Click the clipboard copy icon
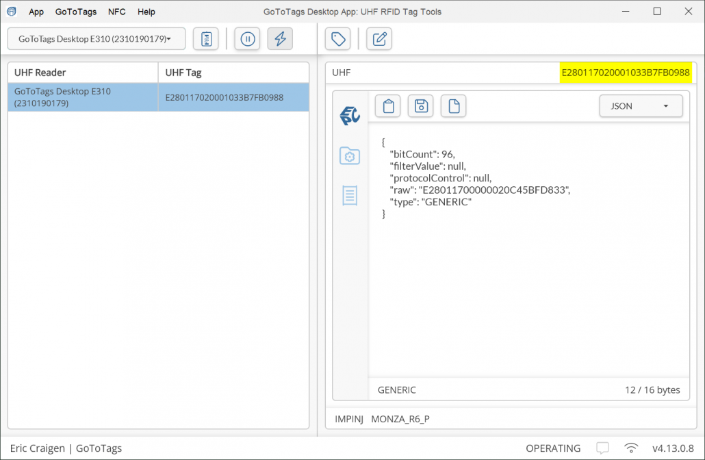 pos(388,106)
